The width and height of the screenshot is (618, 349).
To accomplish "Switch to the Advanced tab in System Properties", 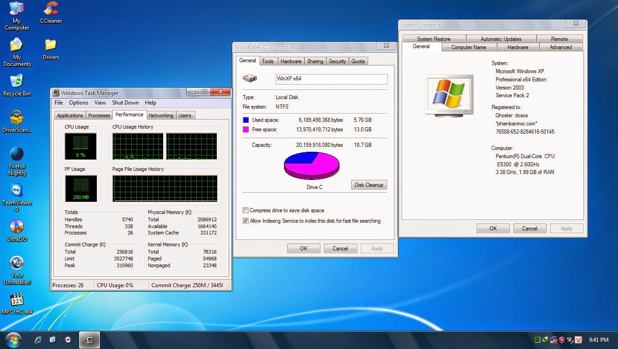I will (561, 47).
